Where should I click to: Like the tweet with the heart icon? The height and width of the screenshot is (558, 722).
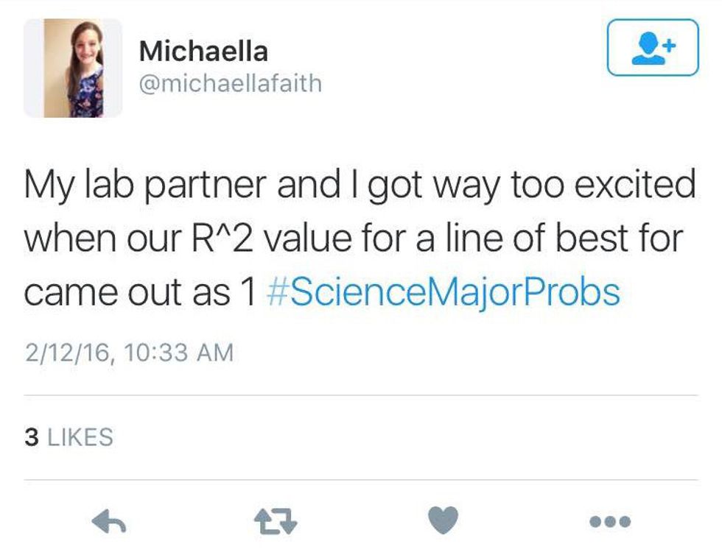pyautogui.click(x=442, y=520)
